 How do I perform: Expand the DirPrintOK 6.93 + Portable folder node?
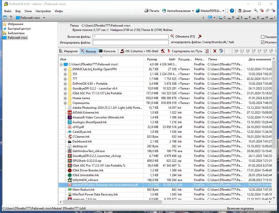(x=65, y=84)
